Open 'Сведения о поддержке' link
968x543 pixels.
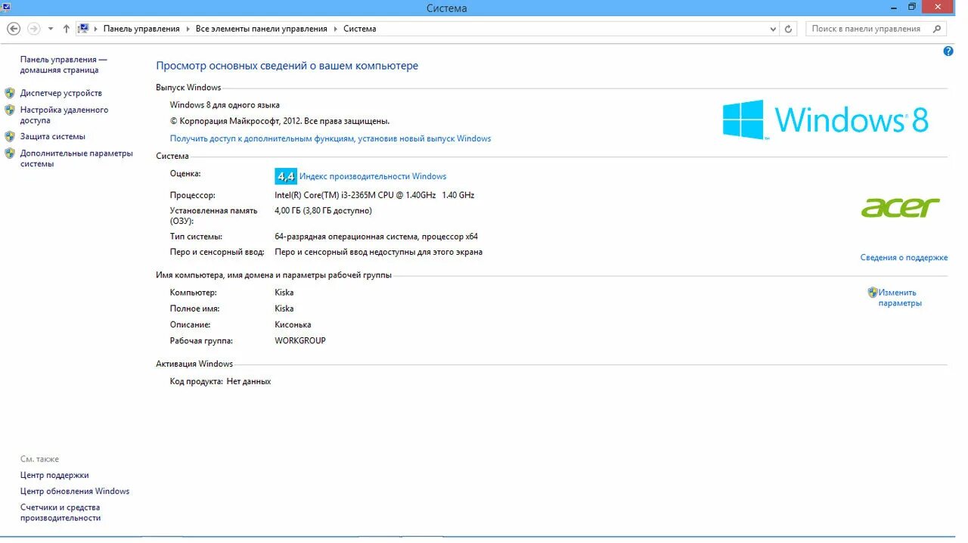tap(904, 258)
